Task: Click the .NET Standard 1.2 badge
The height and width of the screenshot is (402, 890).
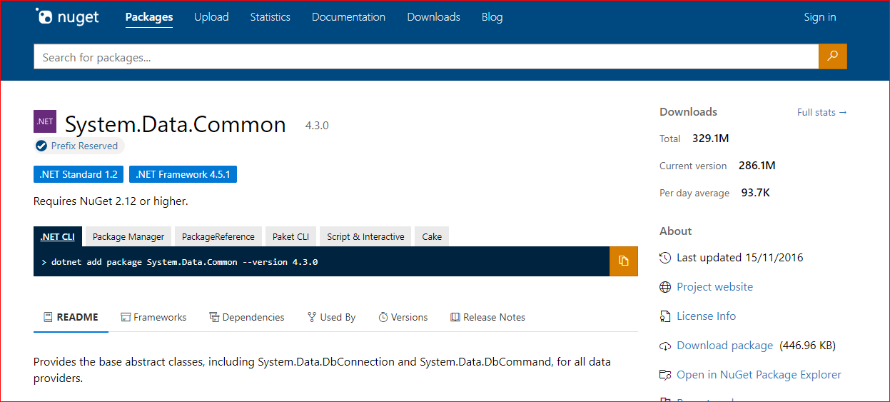Action: (79, 174)
